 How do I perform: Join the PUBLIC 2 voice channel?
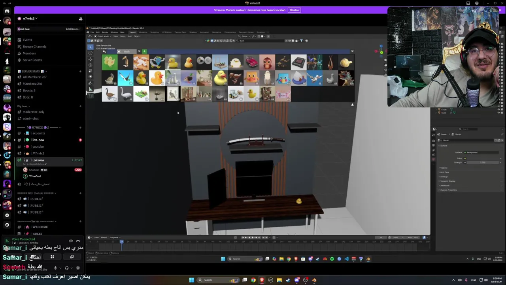coord(49,206)
